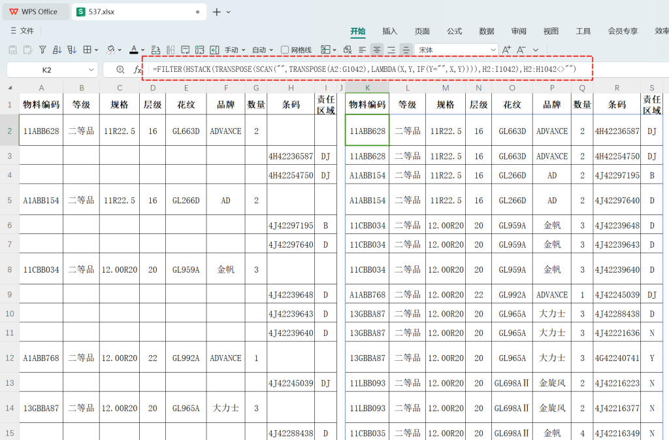Click the font color letter A icon
This screenshot has height=440, width=669.
[134, 50]
